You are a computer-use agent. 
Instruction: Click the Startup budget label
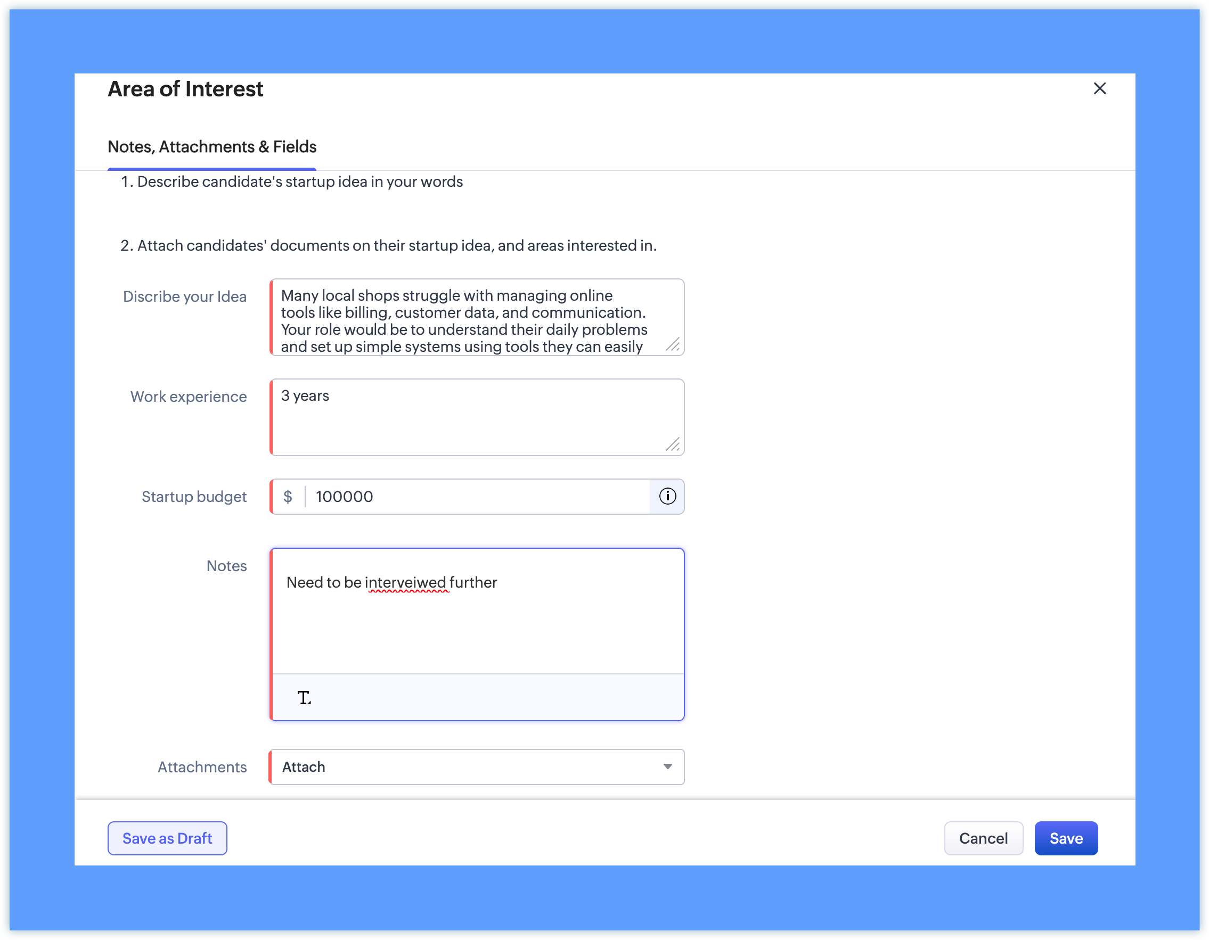(194, 497)
